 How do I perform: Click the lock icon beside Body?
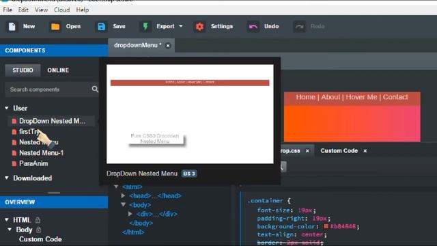click(39, 230)
